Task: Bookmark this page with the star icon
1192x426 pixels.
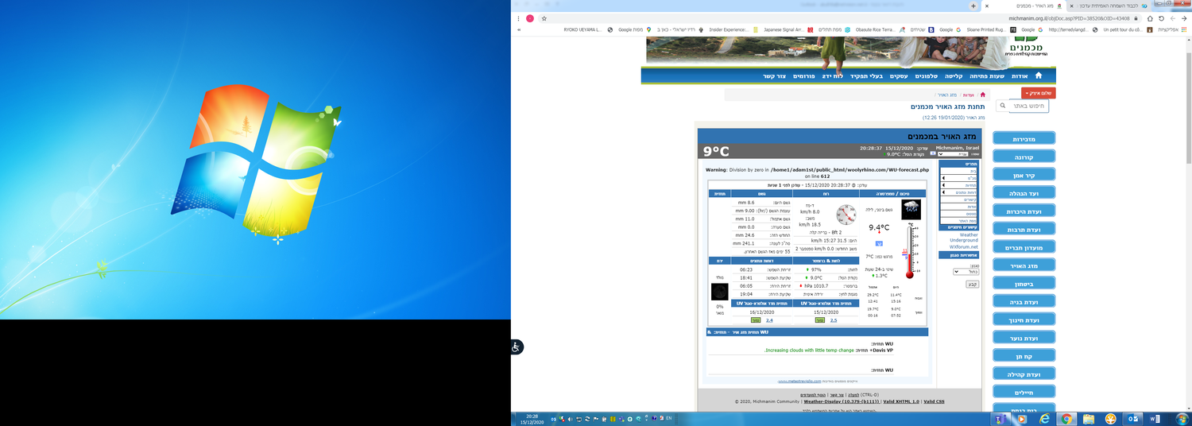Action: click(544, 18)
